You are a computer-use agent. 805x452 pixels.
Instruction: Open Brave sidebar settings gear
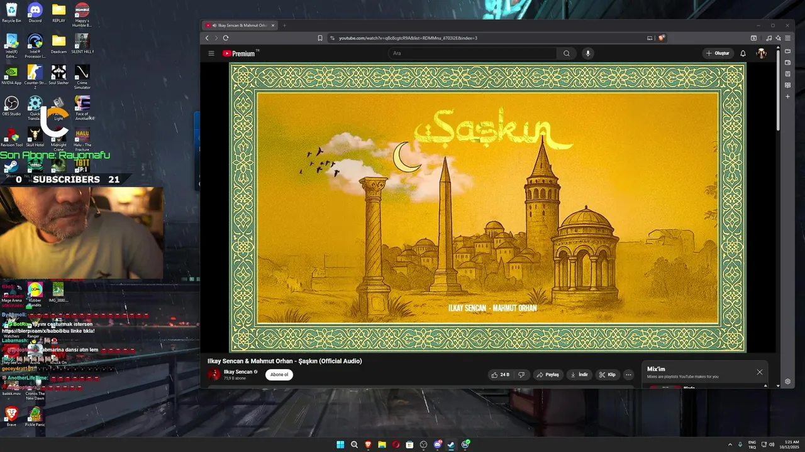pos(787,382)
